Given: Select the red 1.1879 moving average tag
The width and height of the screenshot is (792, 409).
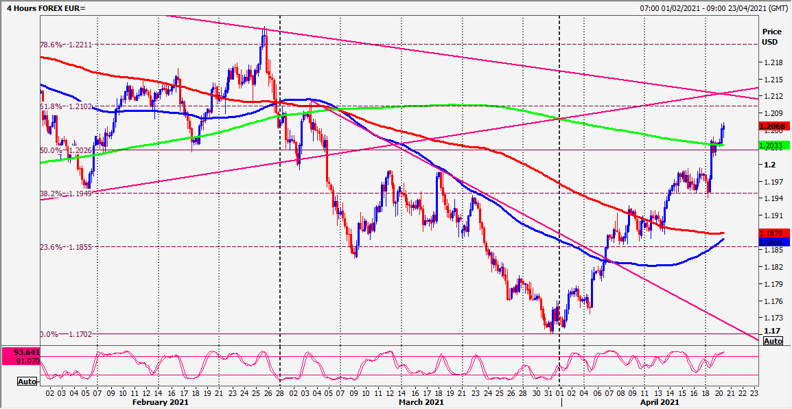Looking at the screenshot, I should tap(774, 233).
